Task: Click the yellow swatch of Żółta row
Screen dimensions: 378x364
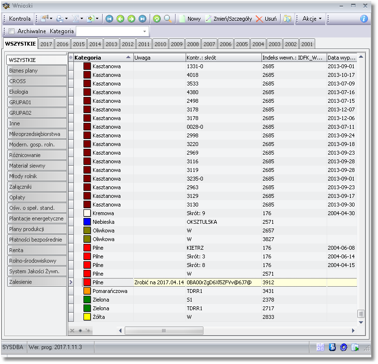Action: pyautogui.click(x=87, y=317)
